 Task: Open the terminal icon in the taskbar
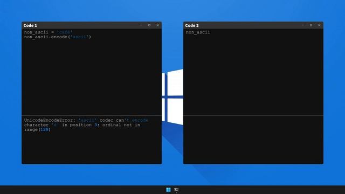coord(176,190)
